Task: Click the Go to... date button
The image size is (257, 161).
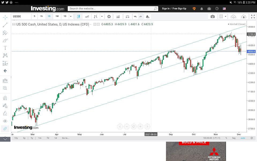Action: pyautogui.click(x=66, y=138)
